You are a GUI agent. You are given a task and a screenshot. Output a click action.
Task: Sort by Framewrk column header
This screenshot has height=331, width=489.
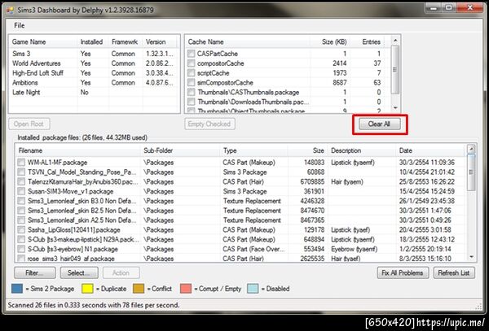pos(126,41)
